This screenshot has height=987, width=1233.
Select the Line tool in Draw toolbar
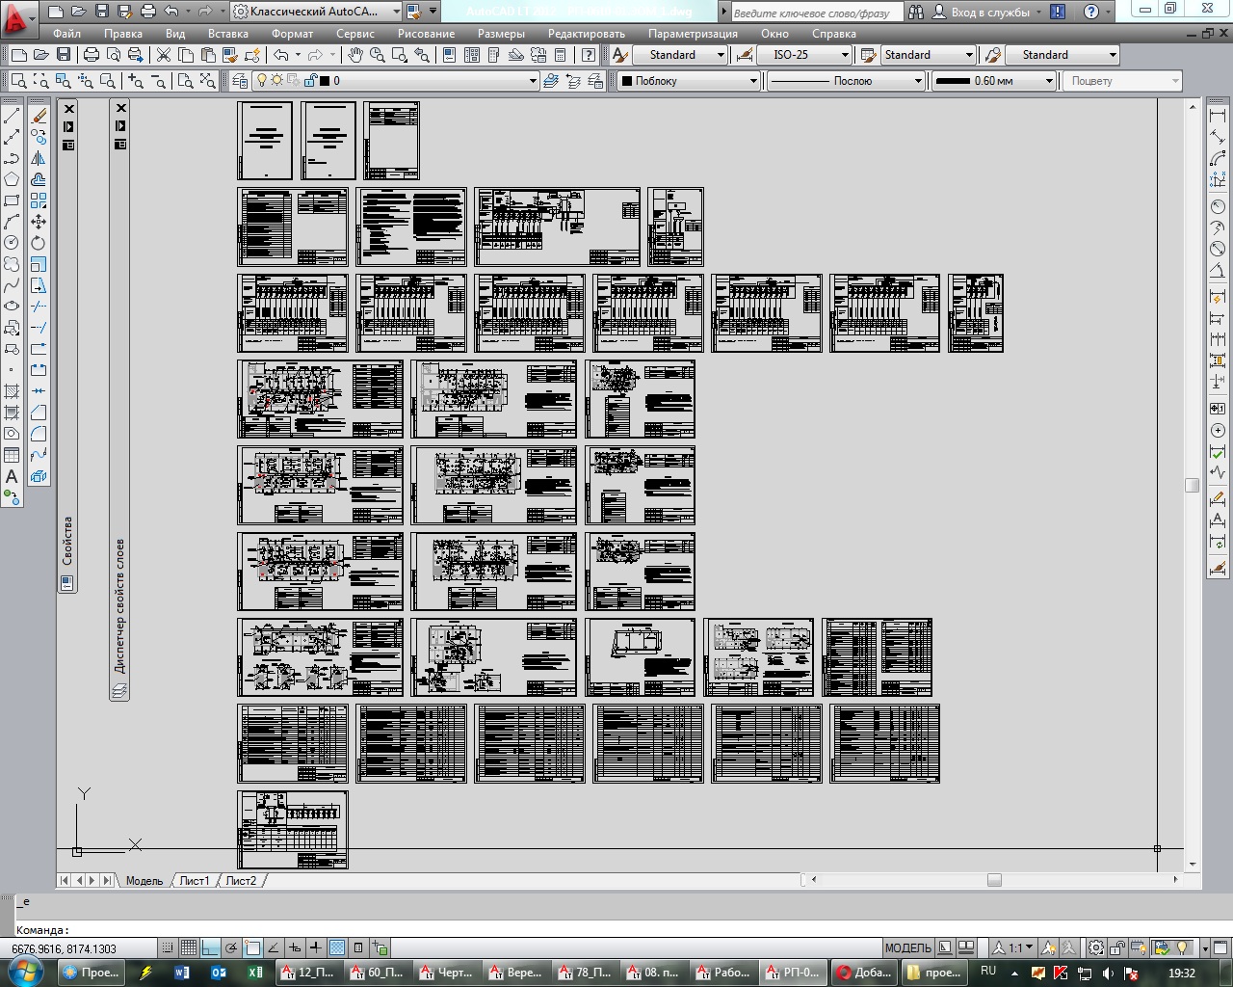tap(12, 117)
